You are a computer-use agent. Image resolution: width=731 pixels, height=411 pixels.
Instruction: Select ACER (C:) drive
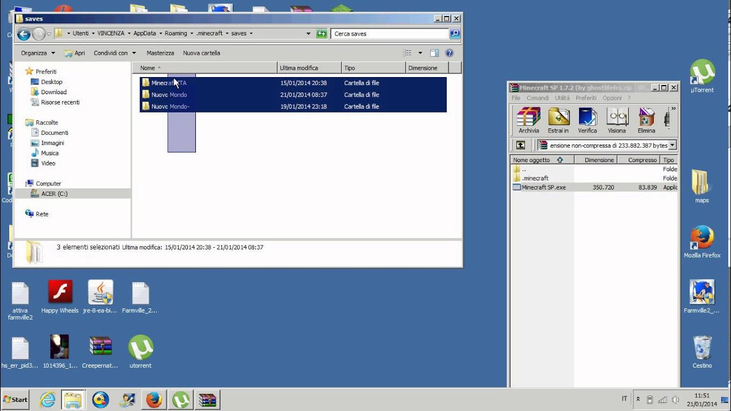(54, 194)
